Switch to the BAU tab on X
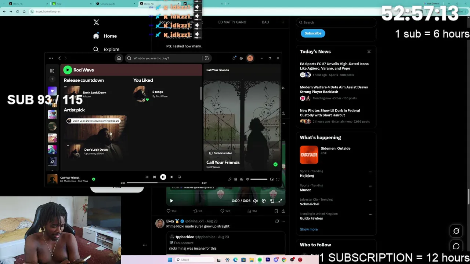 (x=265, y=22)
